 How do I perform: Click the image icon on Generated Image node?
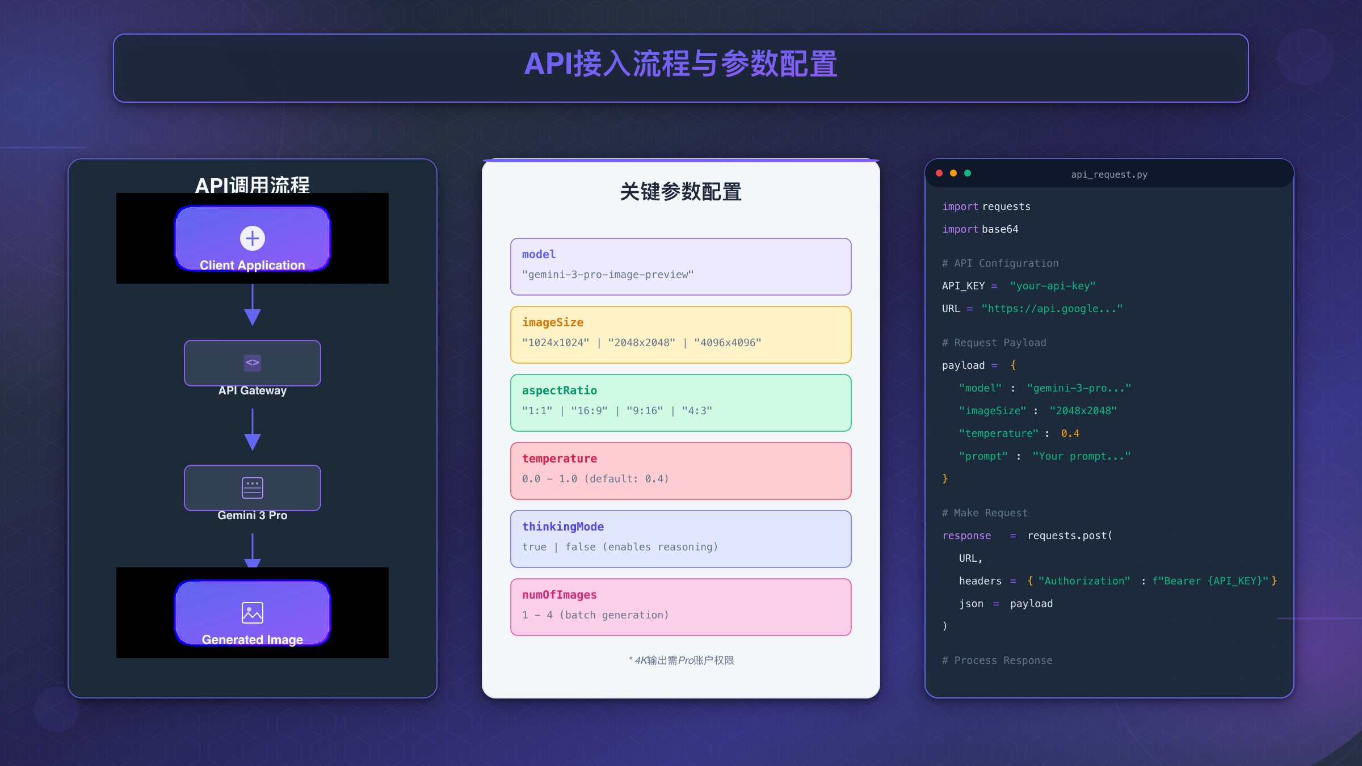(252, 612)
